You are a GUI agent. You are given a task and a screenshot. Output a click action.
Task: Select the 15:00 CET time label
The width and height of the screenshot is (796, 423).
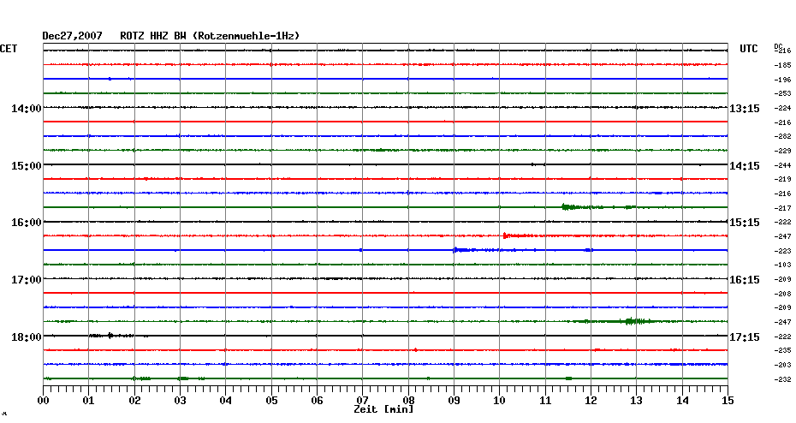(x=27, y=165)
